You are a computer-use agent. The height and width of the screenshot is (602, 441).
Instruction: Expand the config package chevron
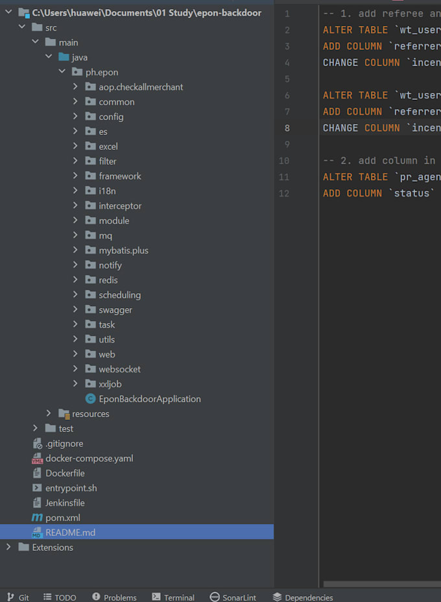(75, 116)
